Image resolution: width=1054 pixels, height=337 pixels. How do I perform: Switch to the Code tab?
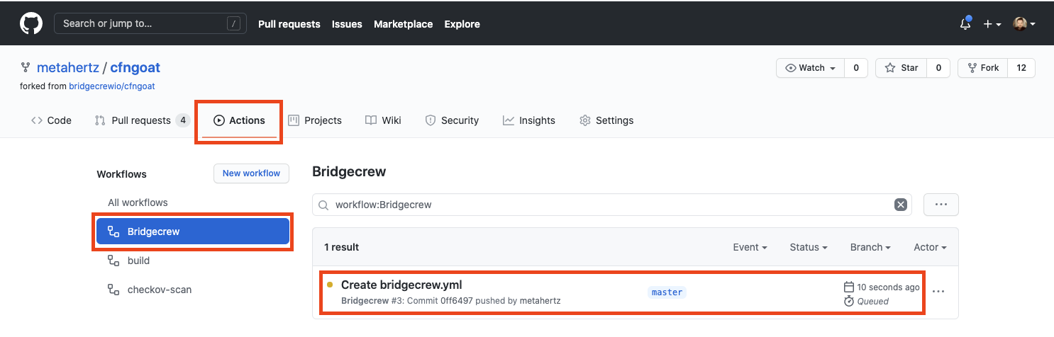pyautogui.click(x=51, y=120)
